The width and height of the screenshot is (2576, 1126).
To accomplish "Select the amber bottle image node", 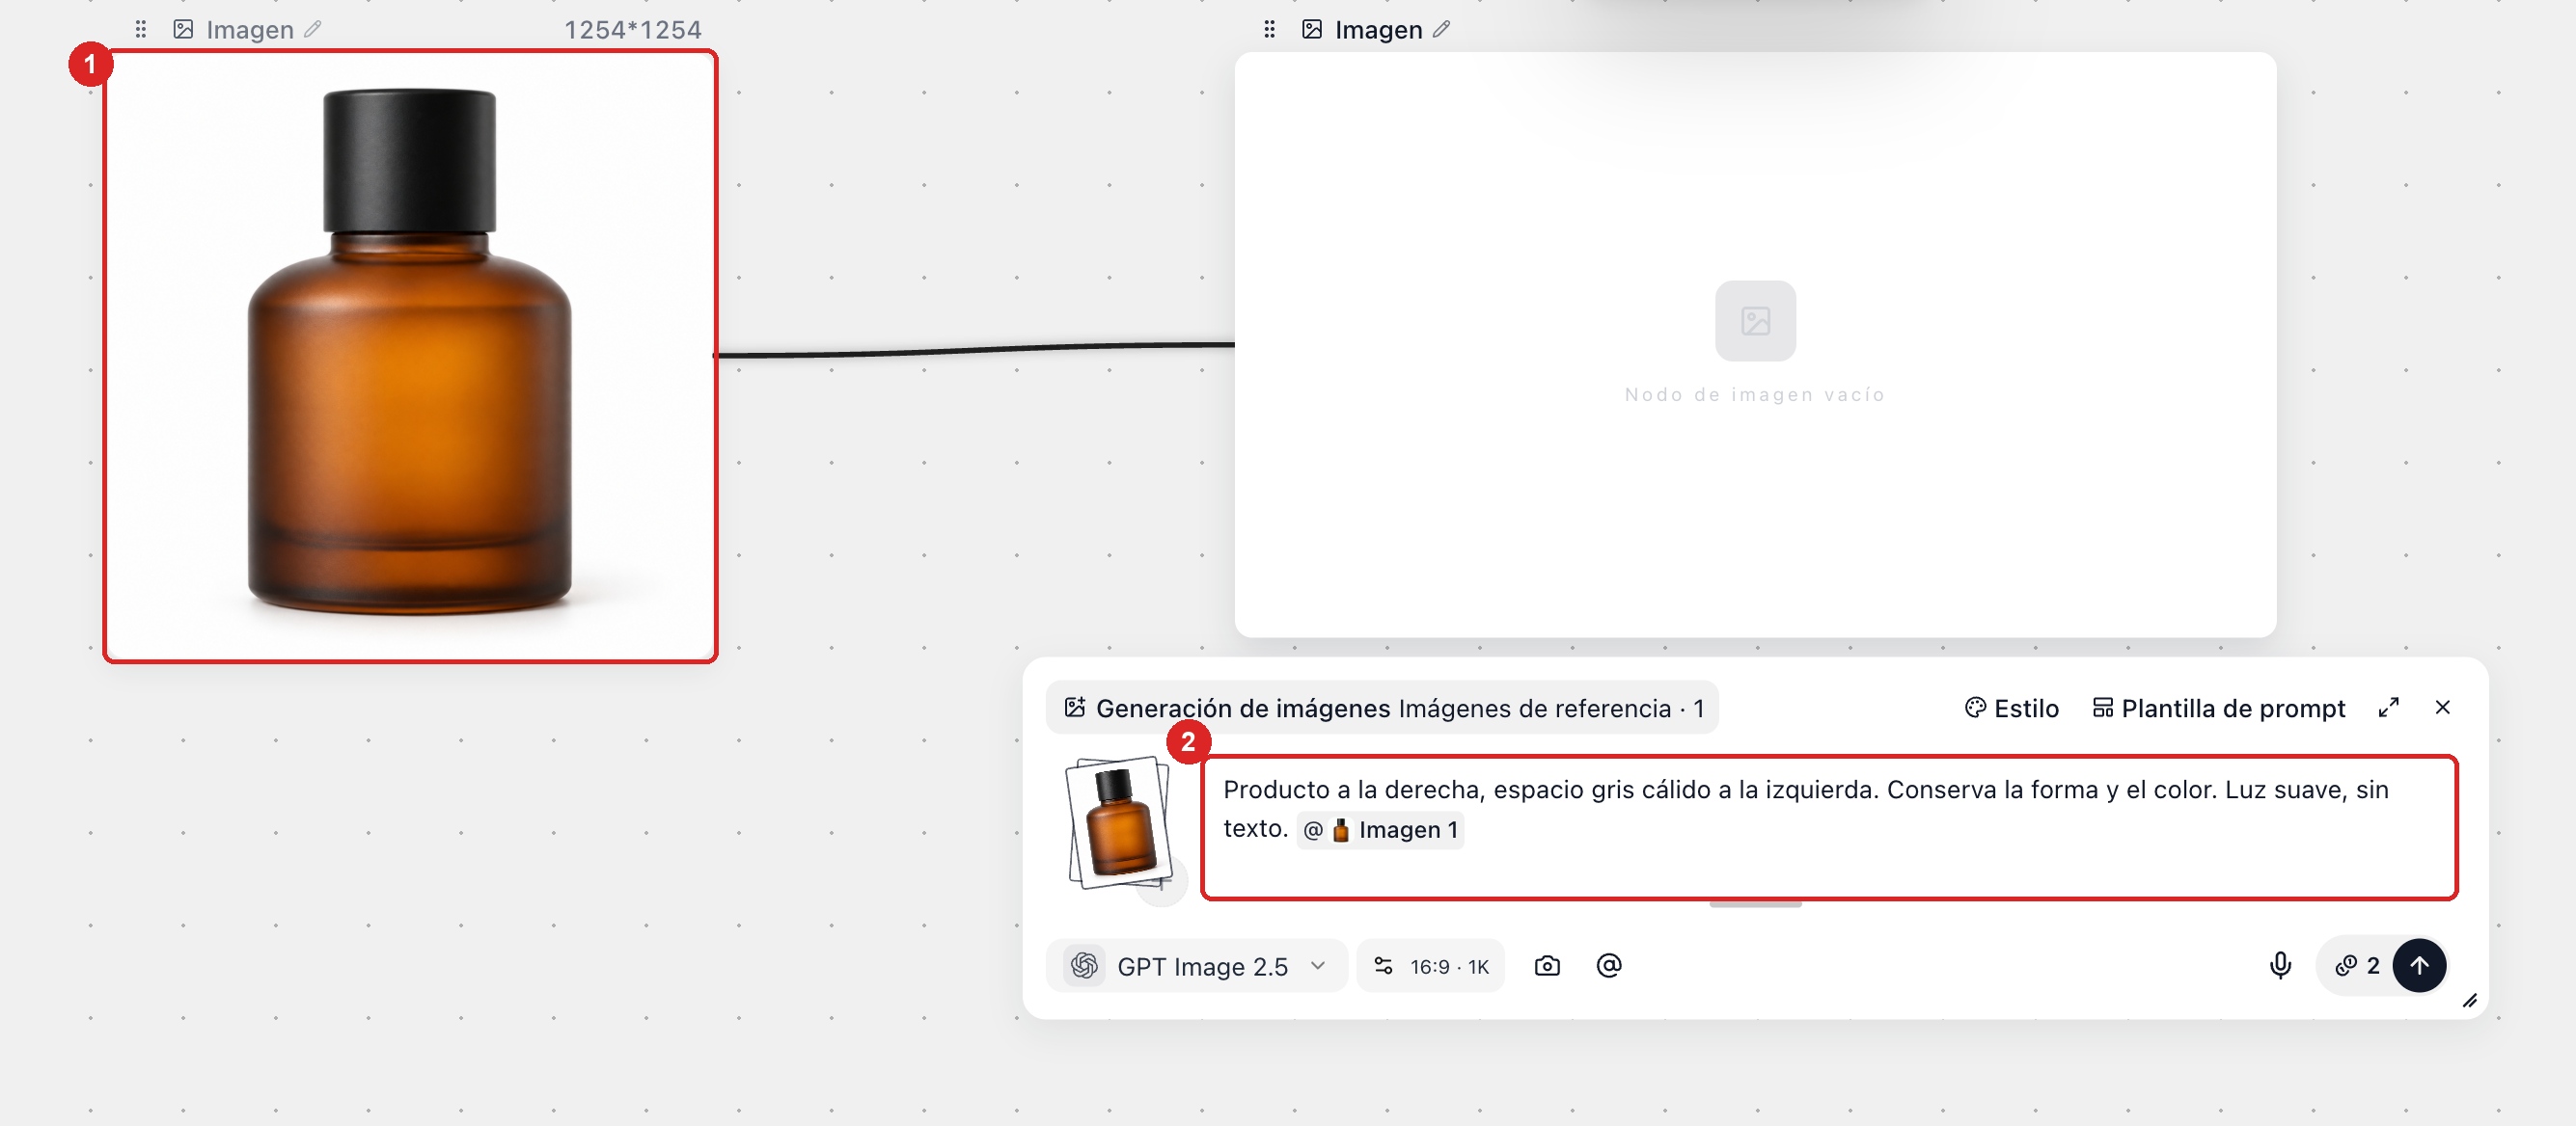I will pyautogui.click(x=410, y=356).
